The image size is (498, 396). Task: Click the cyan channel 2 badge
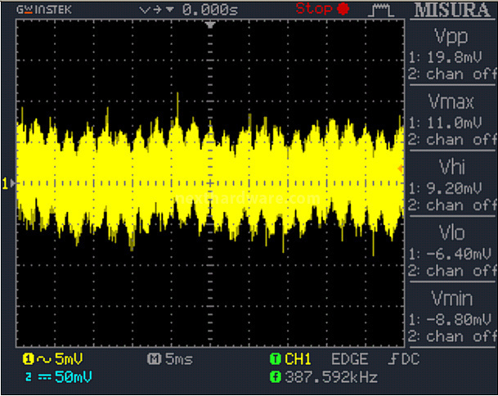pyautogui.click(x=29, y=377)
